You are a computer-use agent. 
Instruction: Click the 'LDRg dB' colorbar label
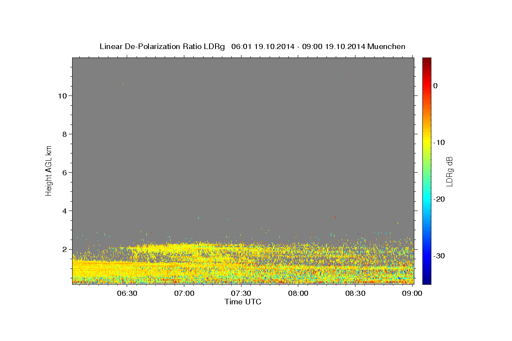point(449,171)
